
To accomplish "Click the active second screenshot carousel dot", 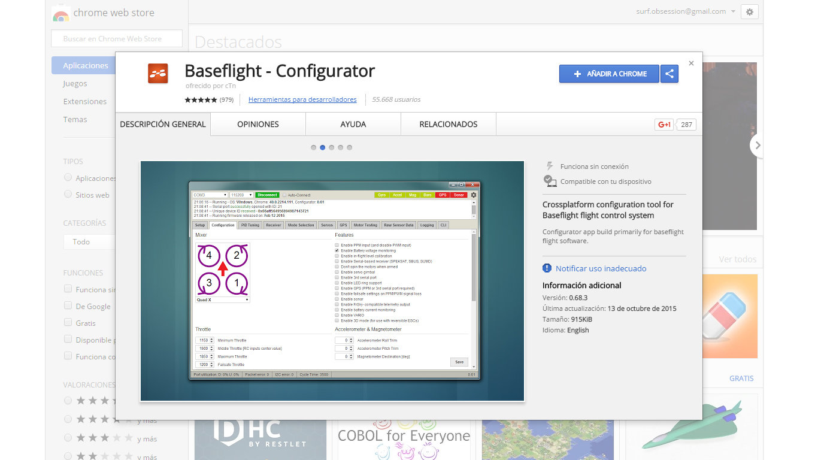I will pyautogui.click(x=323, y=147).
